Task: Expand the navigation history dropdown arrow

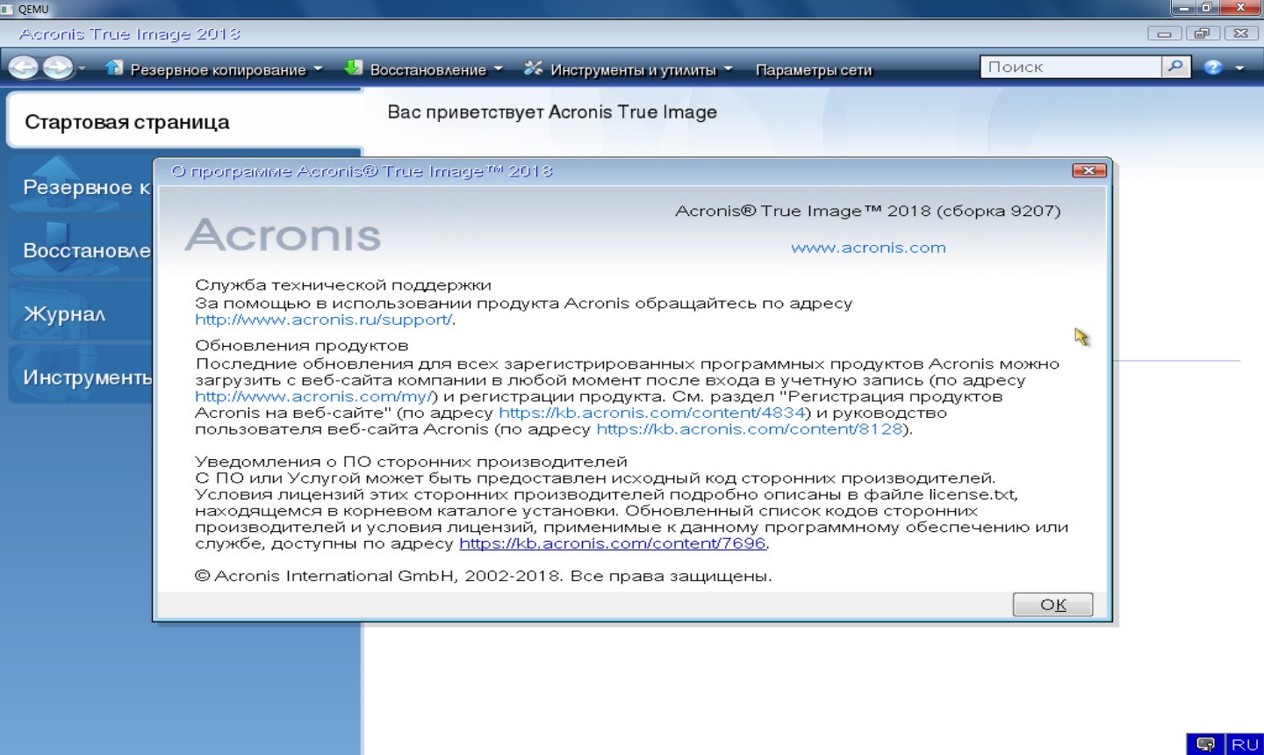Action: coord(82,68)
